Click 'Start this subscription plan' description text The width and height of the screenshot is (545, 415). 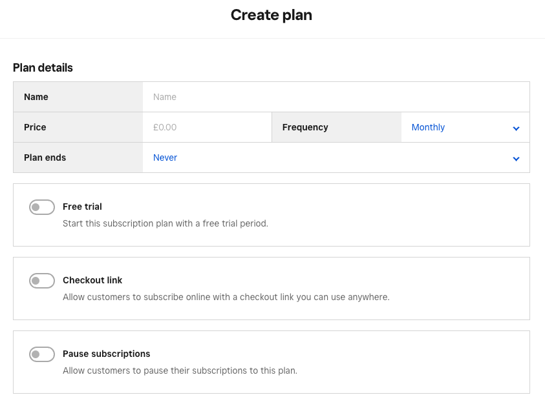[x=166, y=223]
